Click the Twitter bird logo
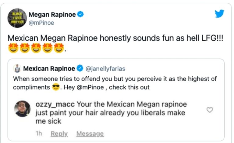 (x=219, y=14)
